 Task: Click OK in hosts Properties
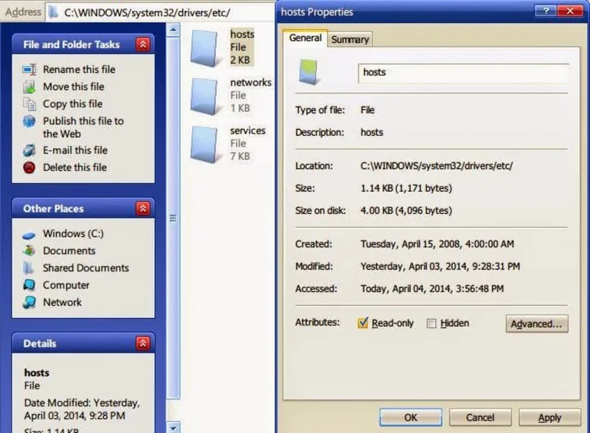(x=411, y=418)
